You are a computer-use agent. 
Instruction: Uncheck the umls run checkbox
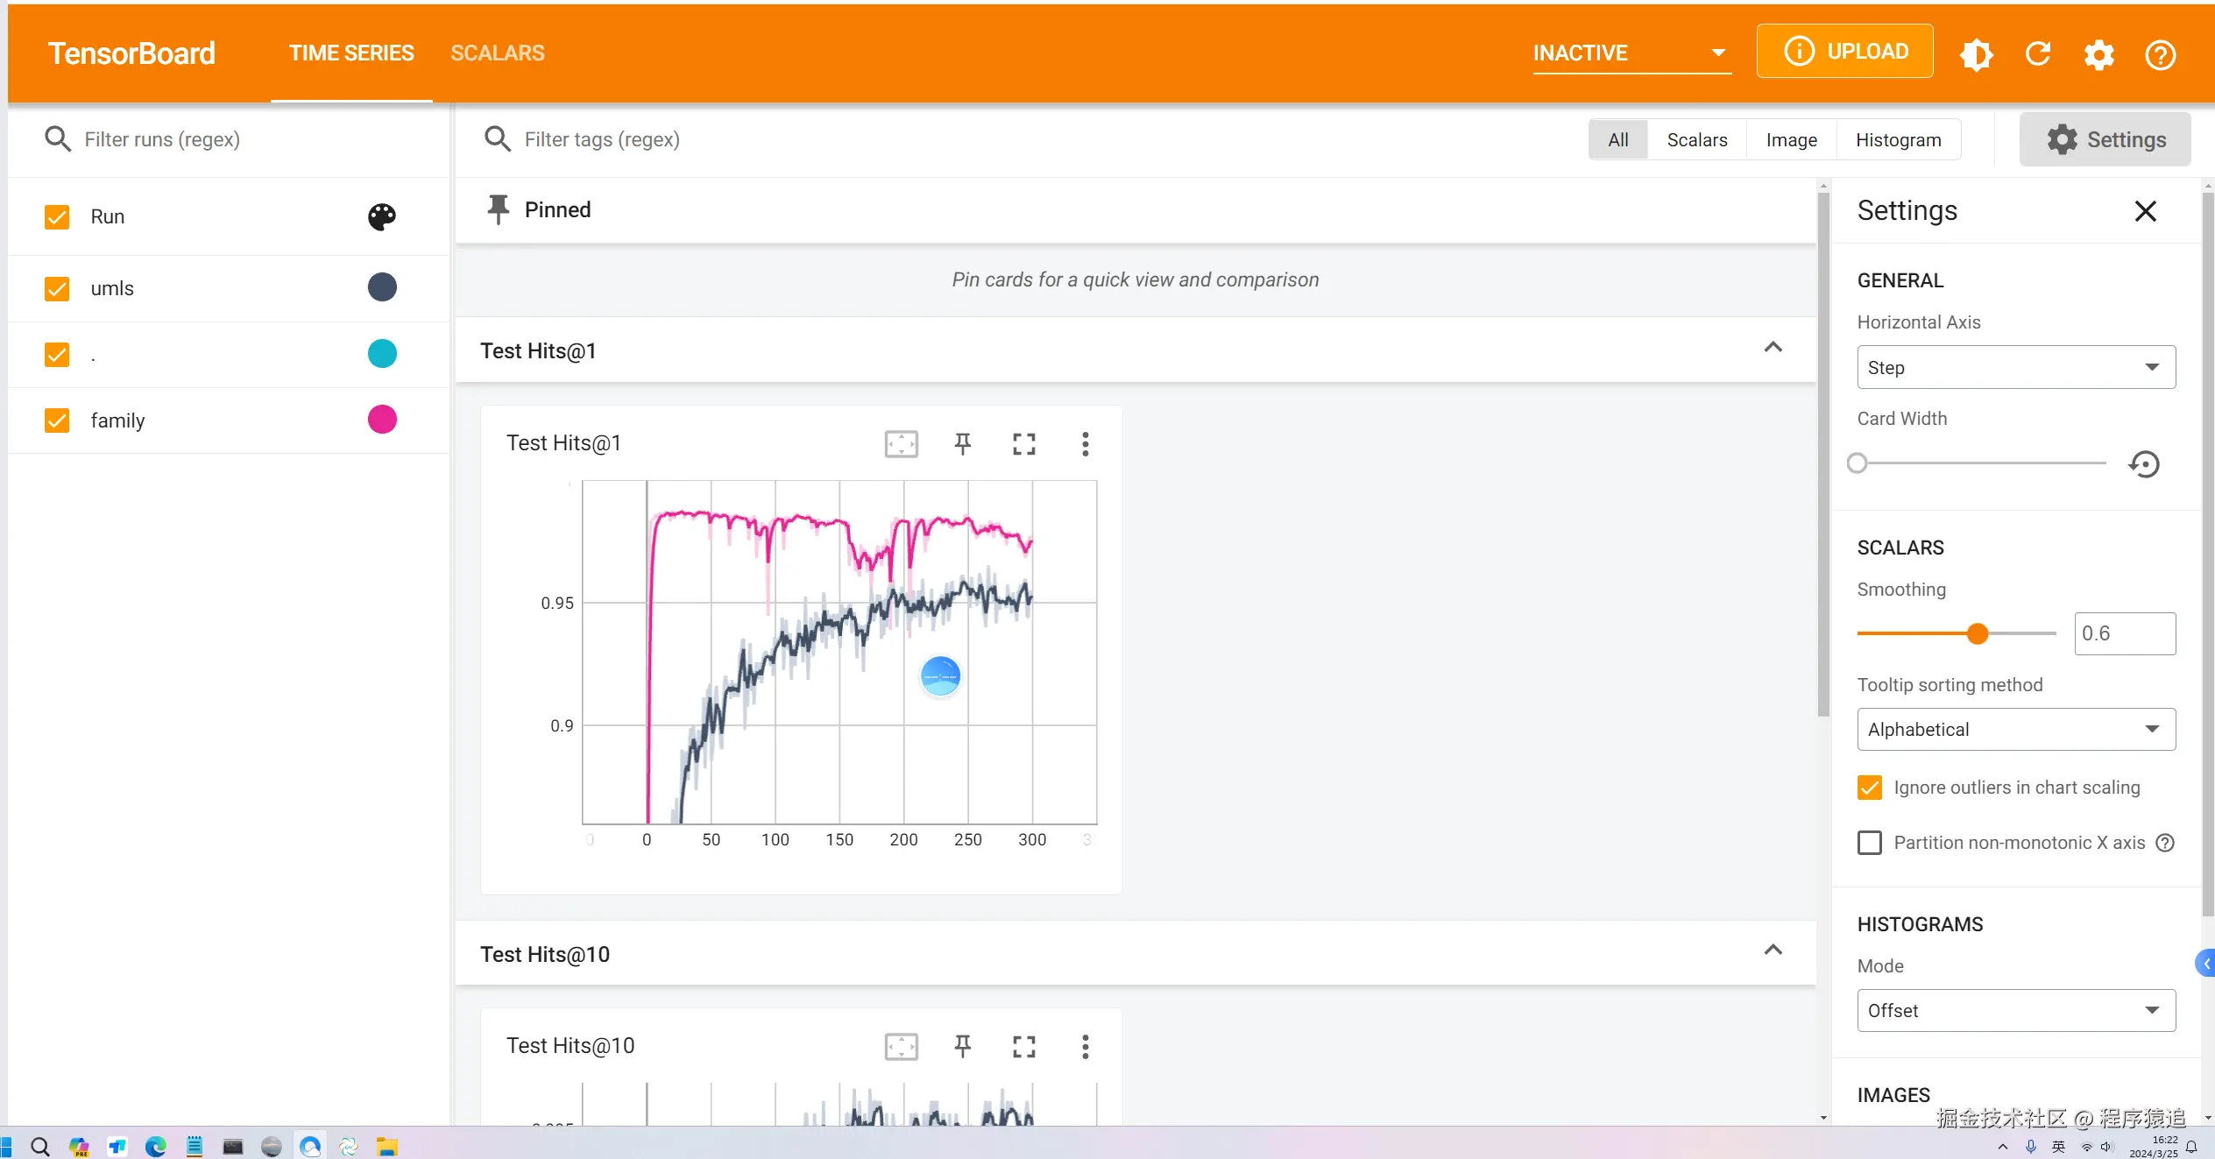57,288
